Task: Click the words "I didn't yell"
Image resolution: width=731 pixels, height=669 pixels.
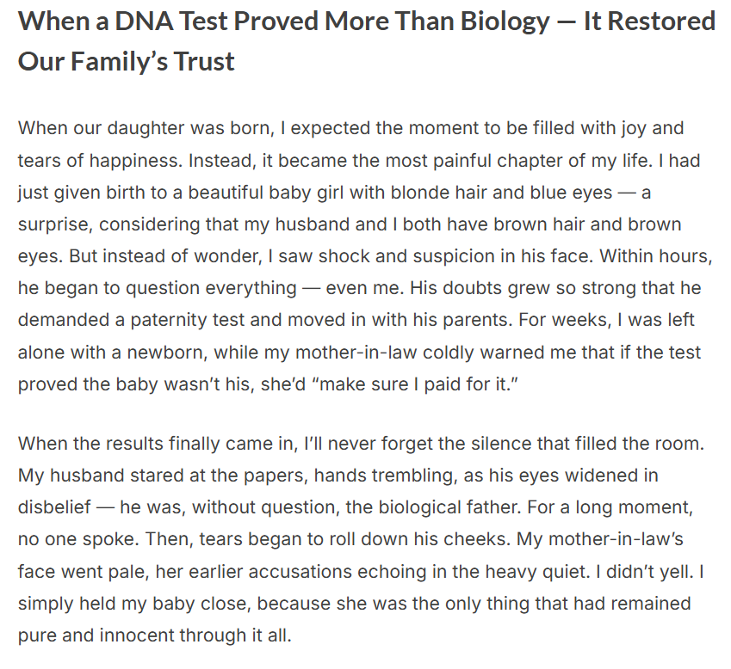Action: [653, 571]
